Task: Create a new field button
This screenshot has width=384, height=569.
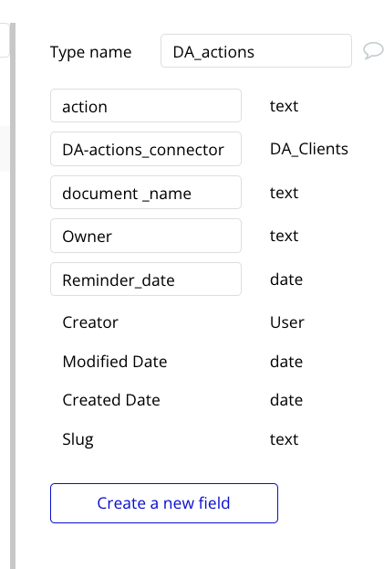Action: [164, 503]
